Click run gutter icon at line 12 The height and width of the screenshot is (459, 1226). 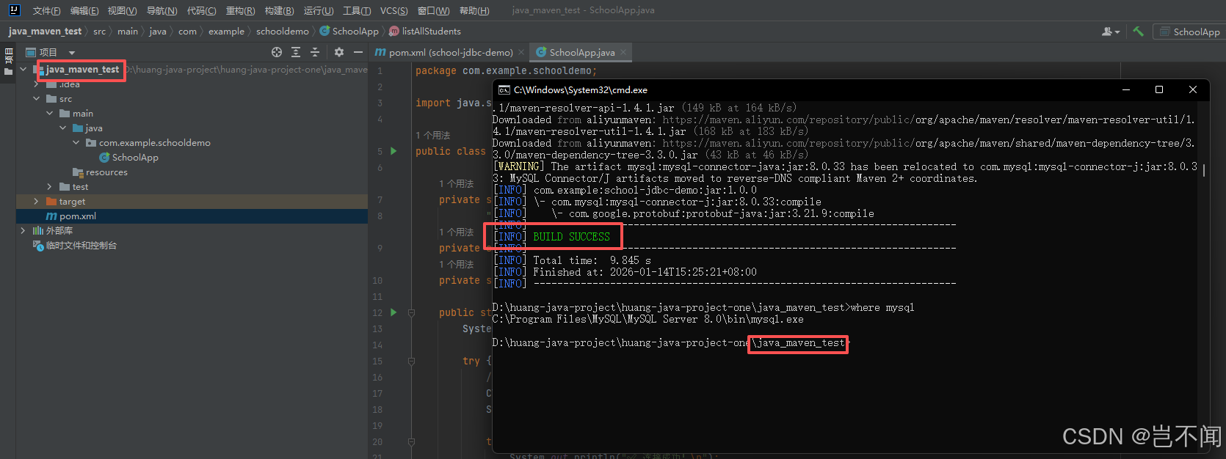point(393,312)
